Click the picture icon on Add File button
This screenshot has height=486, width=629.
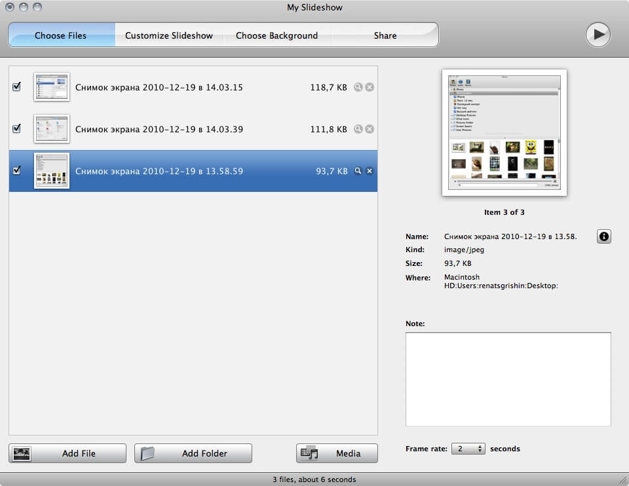[24, 453]
